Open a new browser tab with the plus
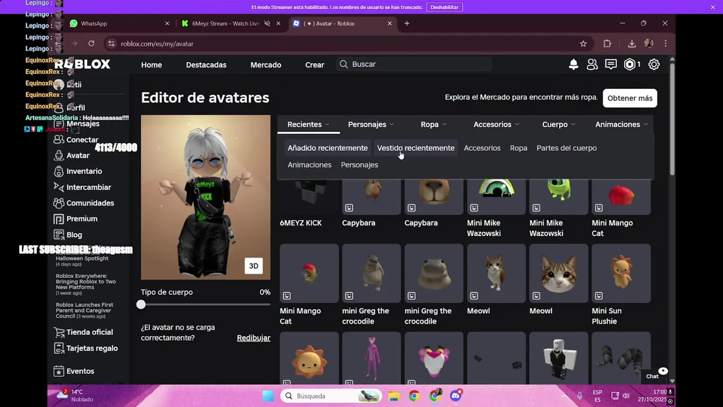Image resolution: width=723 pixels, height=407 pixels. tap(407, 23)
